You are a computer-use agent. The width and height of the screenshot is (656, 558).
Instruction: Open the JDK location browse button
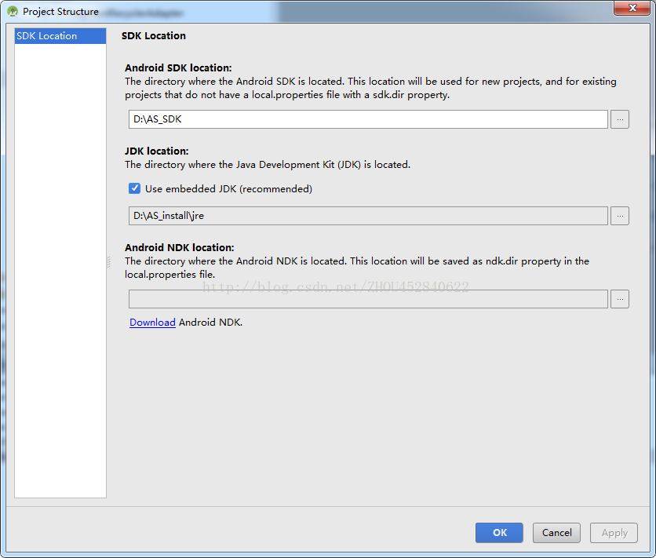tap(620, 216)
